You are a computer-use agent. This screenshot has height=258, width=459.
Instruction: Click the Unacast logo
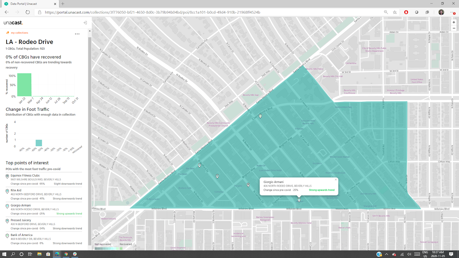(13, 23)
